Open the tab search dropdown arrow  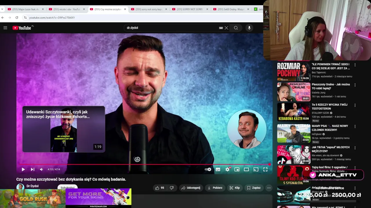point(2,9)
